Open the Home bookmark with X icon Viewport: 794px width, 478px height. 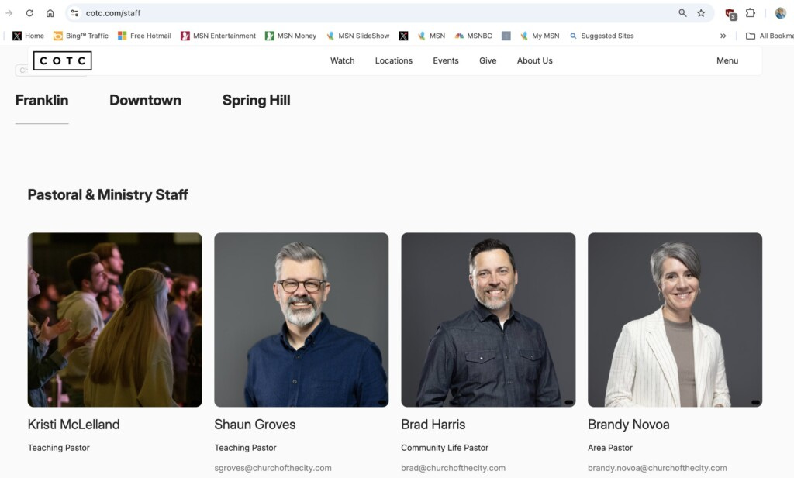(29, 36)
